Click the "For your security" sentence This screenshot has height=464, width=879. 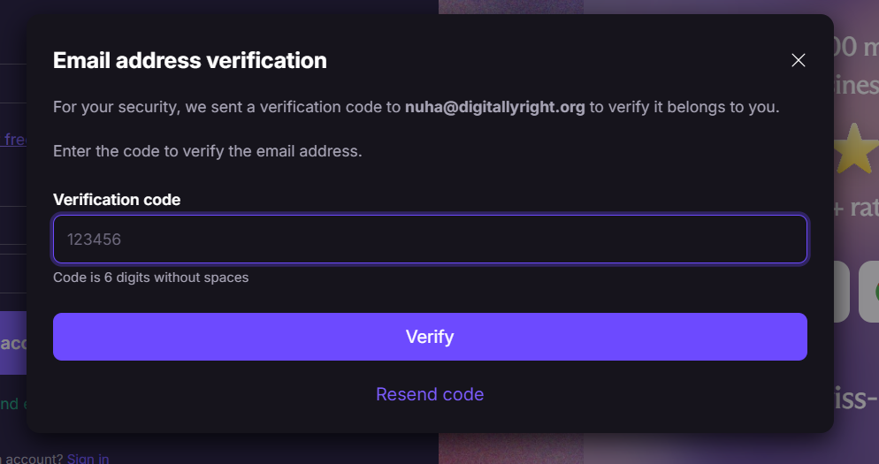[x=226, y=107]
